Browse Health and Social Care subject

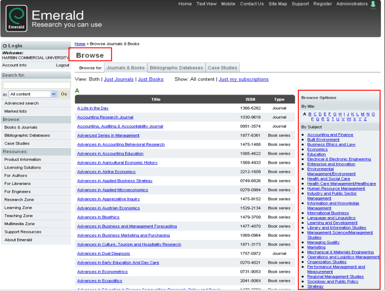coord(329,179)
